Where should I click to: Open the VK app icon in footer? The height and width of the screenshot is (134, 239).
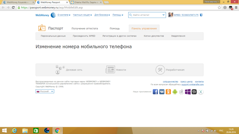tap(162, 92)
